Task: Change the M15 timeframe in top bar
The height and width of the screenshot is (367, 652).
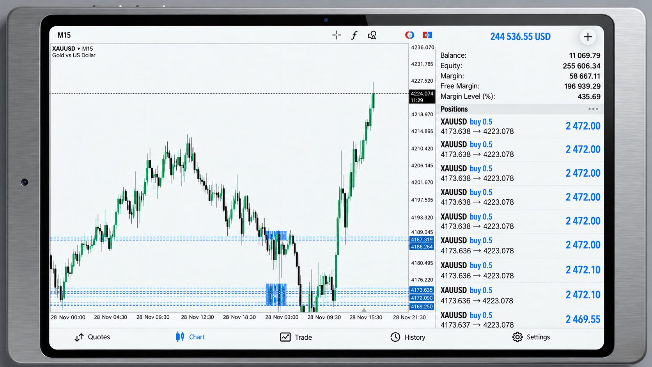Action: (x=64, y=35)
